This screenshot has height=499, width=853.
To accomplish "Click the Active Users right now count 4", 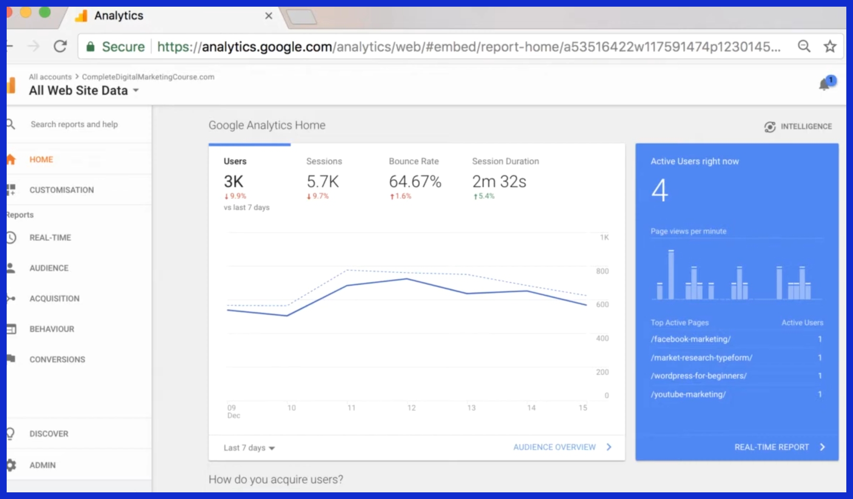I will pyautogui.click(x=660, y=190).
